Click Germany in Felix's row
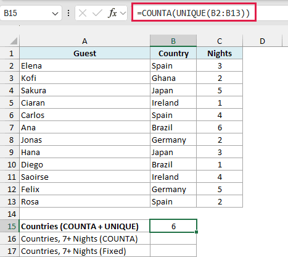 point(173,189)
